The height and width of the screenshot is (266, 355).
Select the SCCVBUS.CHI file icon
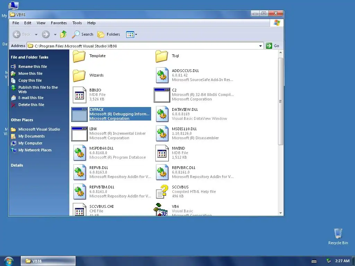[x=79, y=210]
